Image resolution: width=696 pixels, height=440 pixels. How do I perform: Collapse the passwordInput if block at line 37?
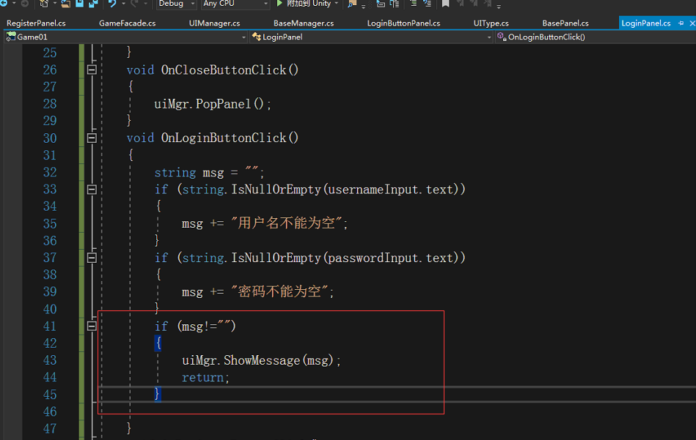click(x=92, y=258)
